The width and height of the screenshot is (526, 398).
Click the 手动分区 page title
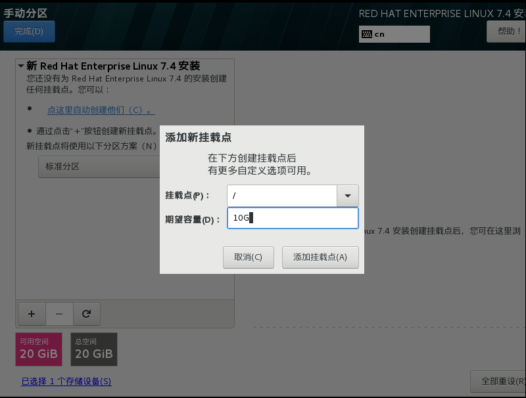(x=26, y=13)
